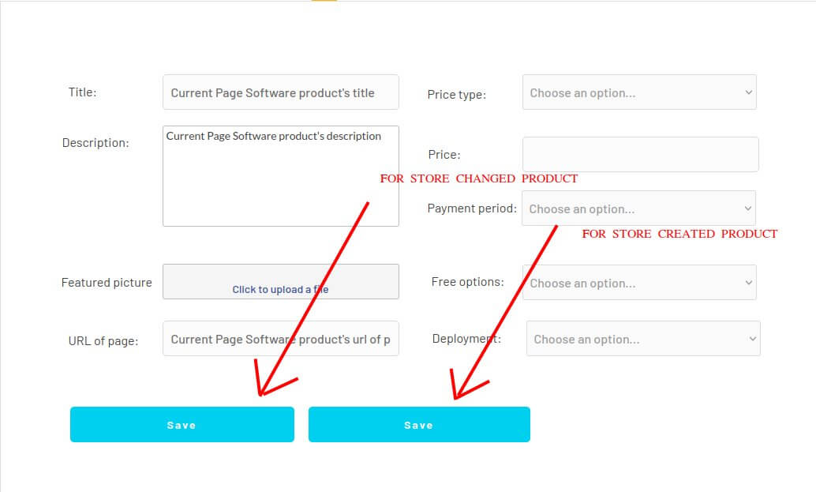Click the "Featured picture" label
The width and height of the screenshot is (816, 492).
pos(107,283)
